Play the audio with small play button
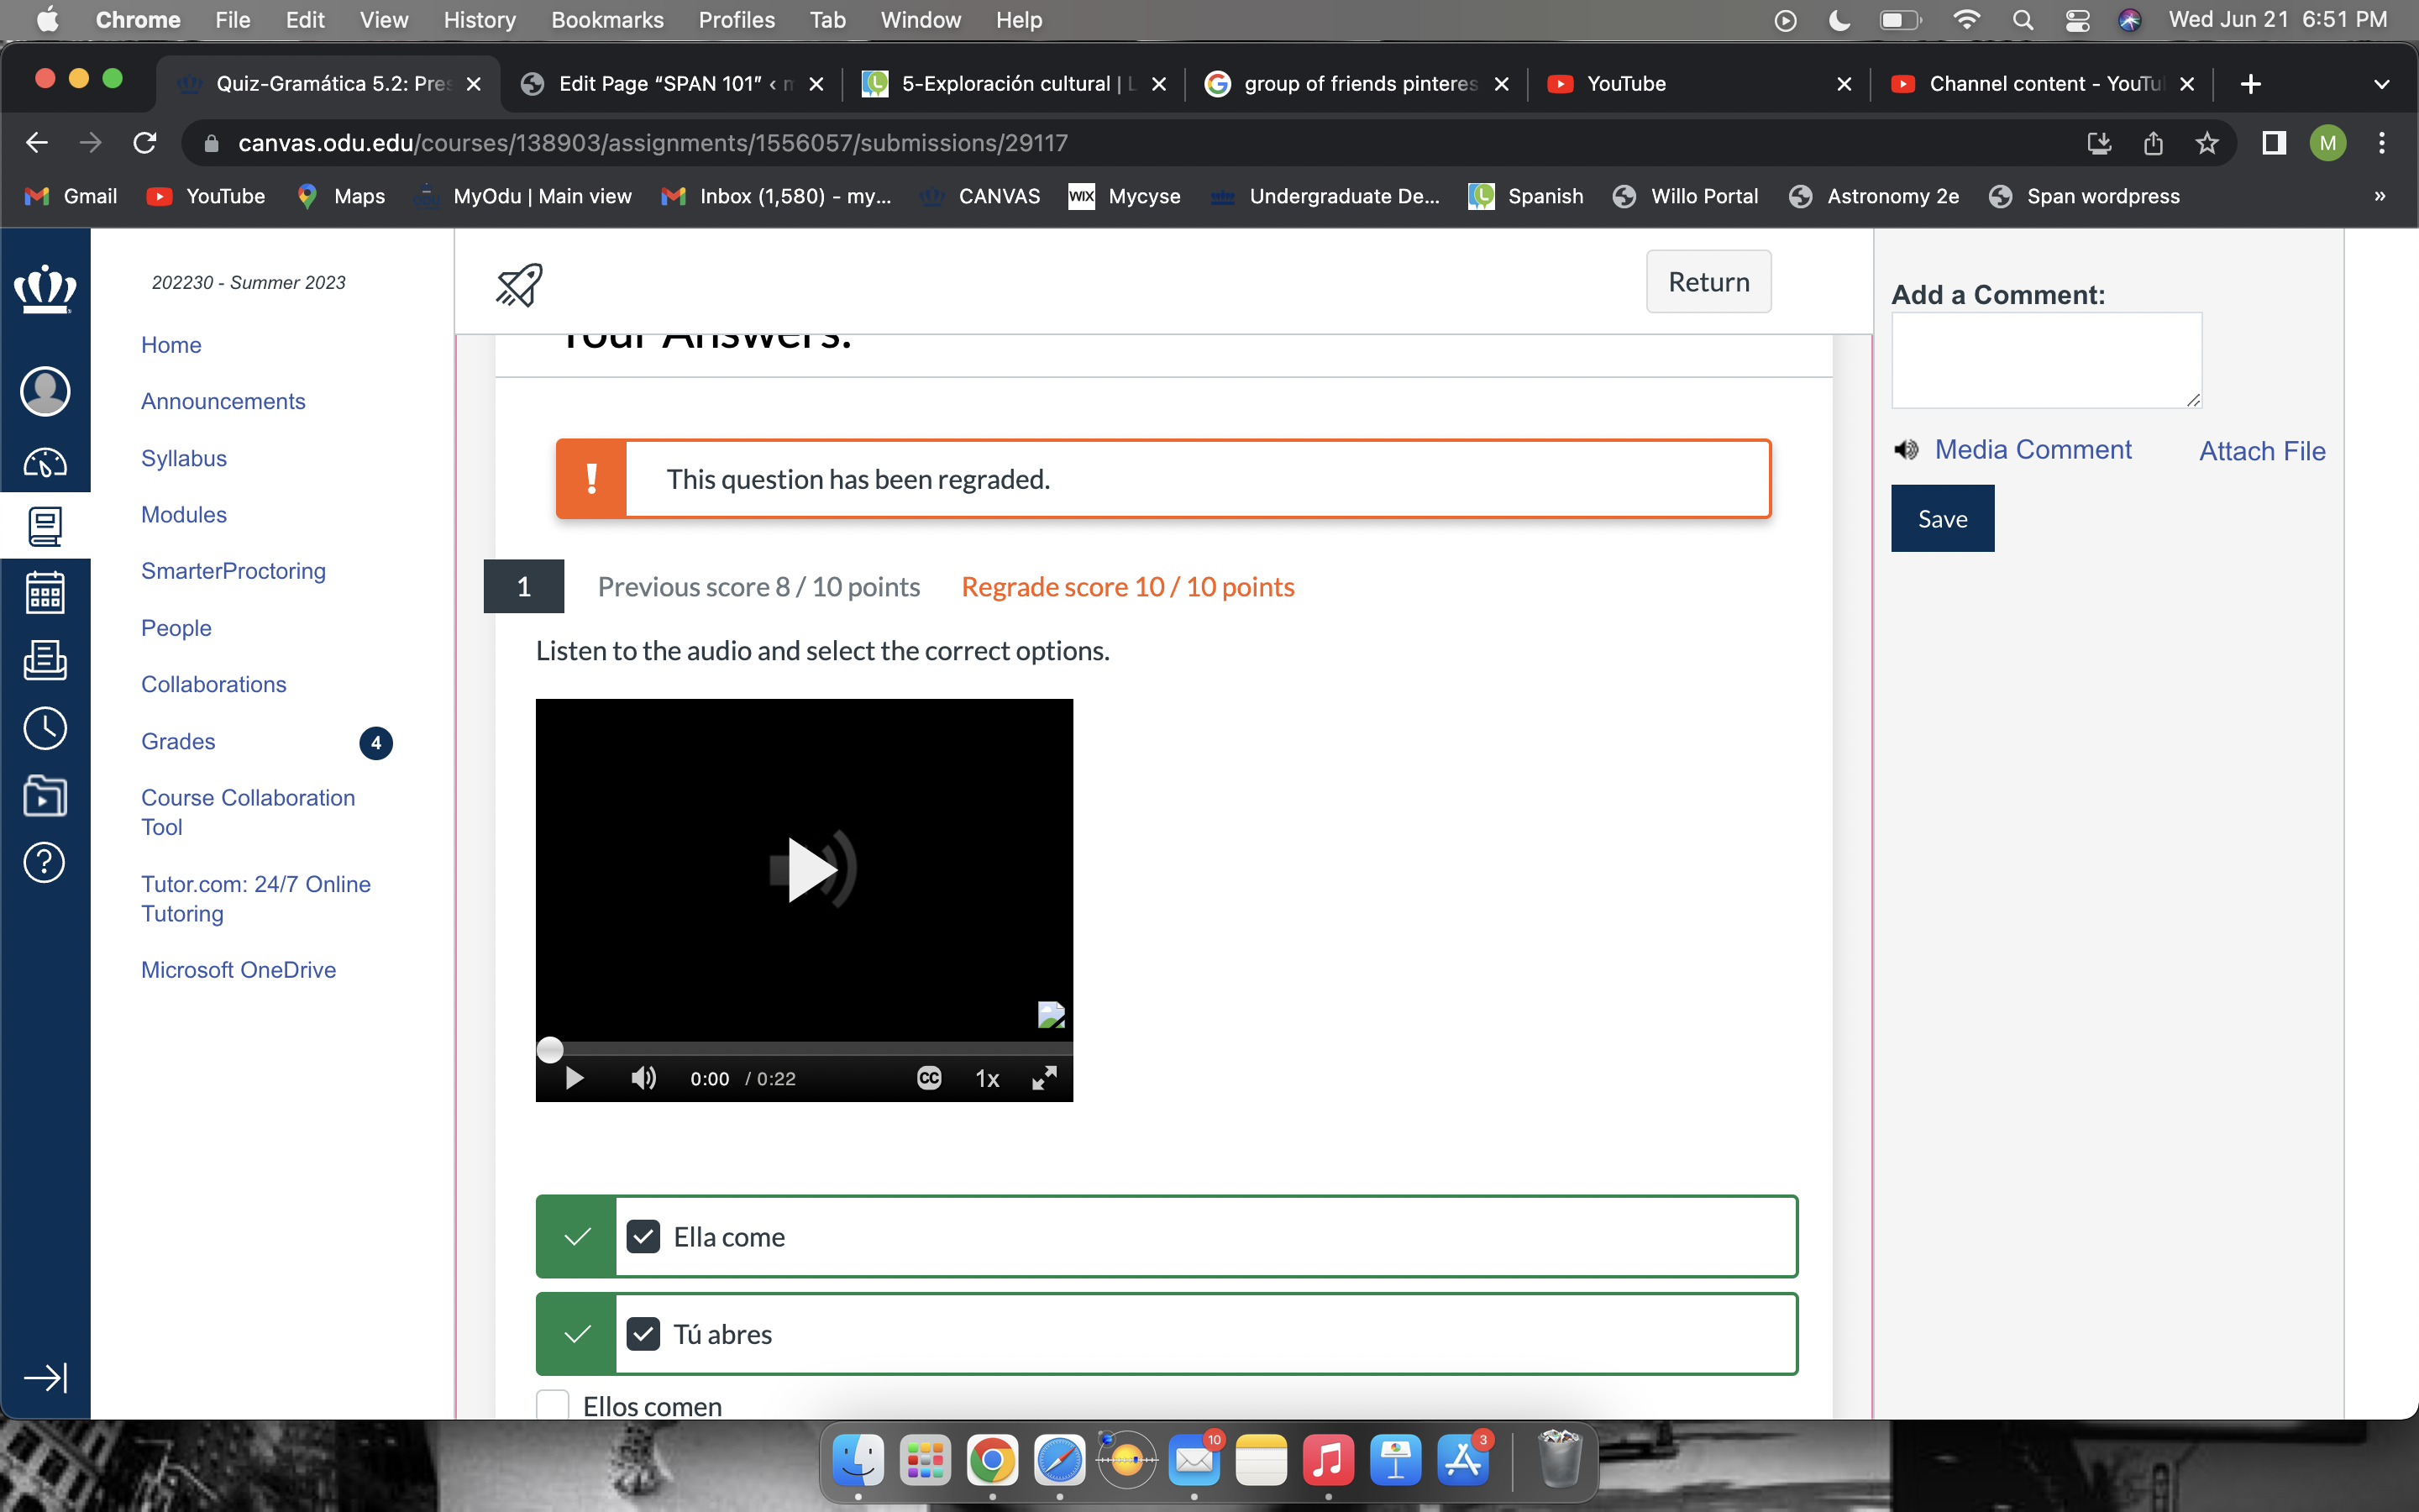2419x1512 pixels. click(575, 1078)
